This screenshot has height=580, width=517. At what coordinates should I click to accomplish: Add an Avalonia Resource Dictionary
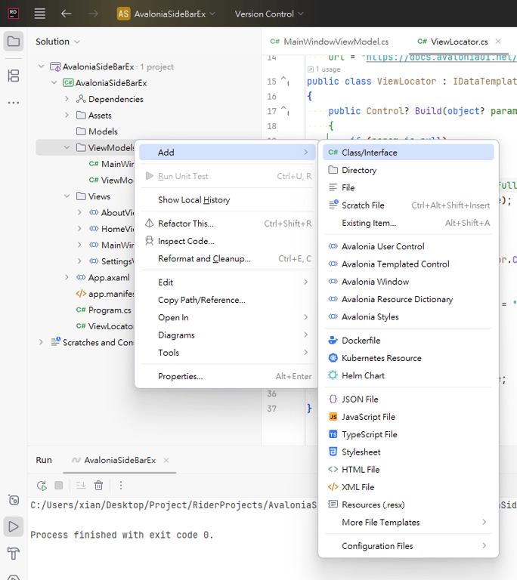tap(408, 299)
